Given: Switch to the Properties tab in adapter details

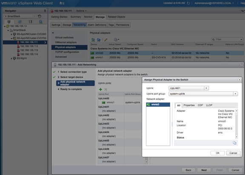Looking at the screenshot, I should click(x=189, y=105).
